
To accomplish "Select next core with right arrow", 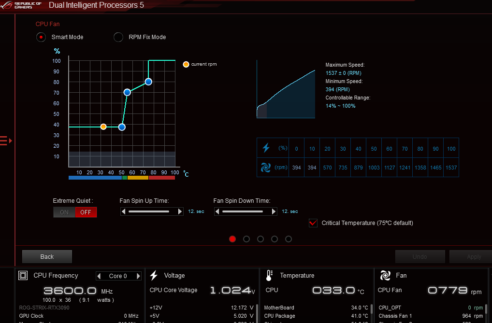I will tap(138, 276).
